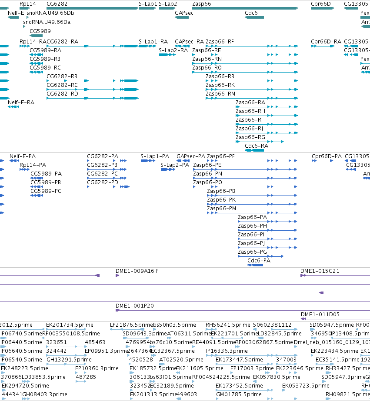The image size is (370, 401).
Task: Open EST EK173452.5prime
Action: [239, 386]
